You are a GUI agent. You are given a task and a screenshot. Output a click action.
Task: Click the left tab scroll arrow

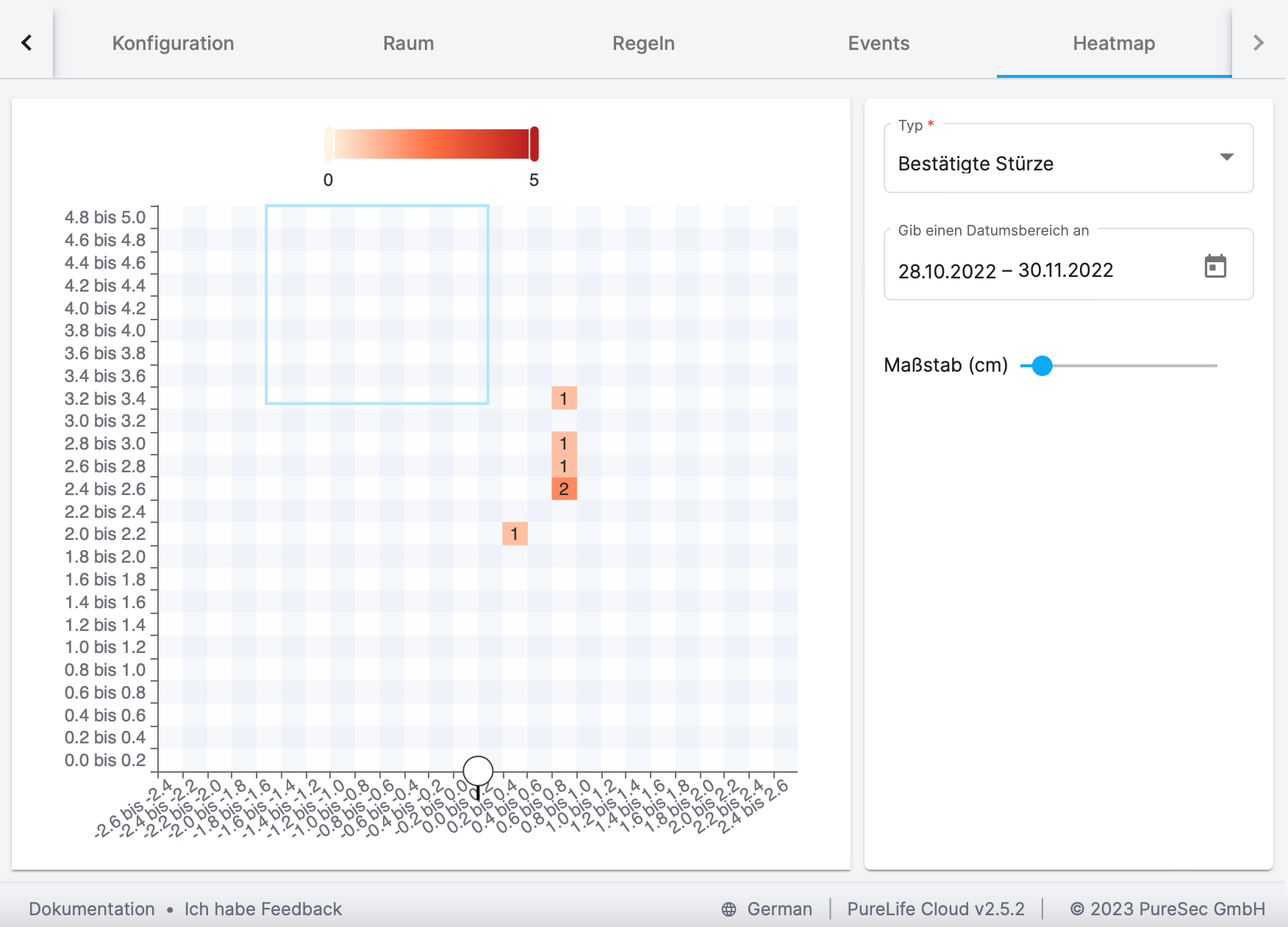(26, 43)
